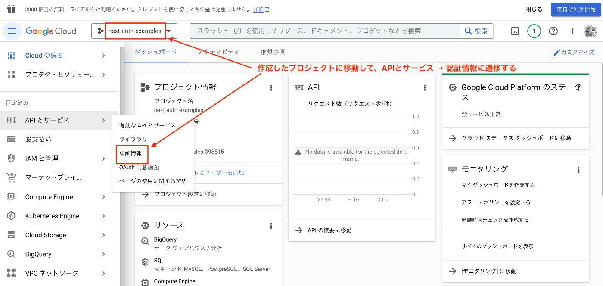Viewport: 603px width, 286px height.
Task: Click the お支払い card icon
Action: click(11, 139)
